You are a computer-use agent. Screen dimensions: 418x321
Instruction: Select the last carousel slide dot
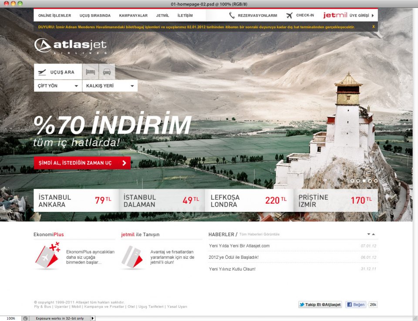[376, 181]
